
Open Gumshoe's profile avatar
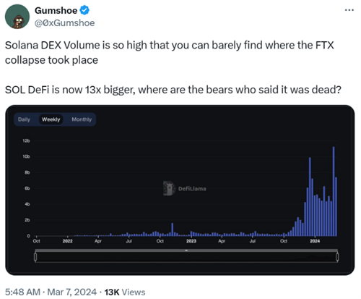tap(17, 17)
